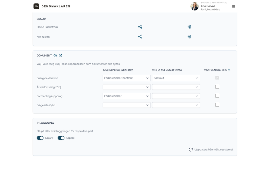Show help for Visa i visnings-SMS
270x169 pixels.
point(229,70)
